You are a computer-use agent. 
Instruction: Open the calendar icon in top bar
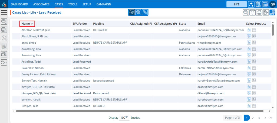click(265, 4)
